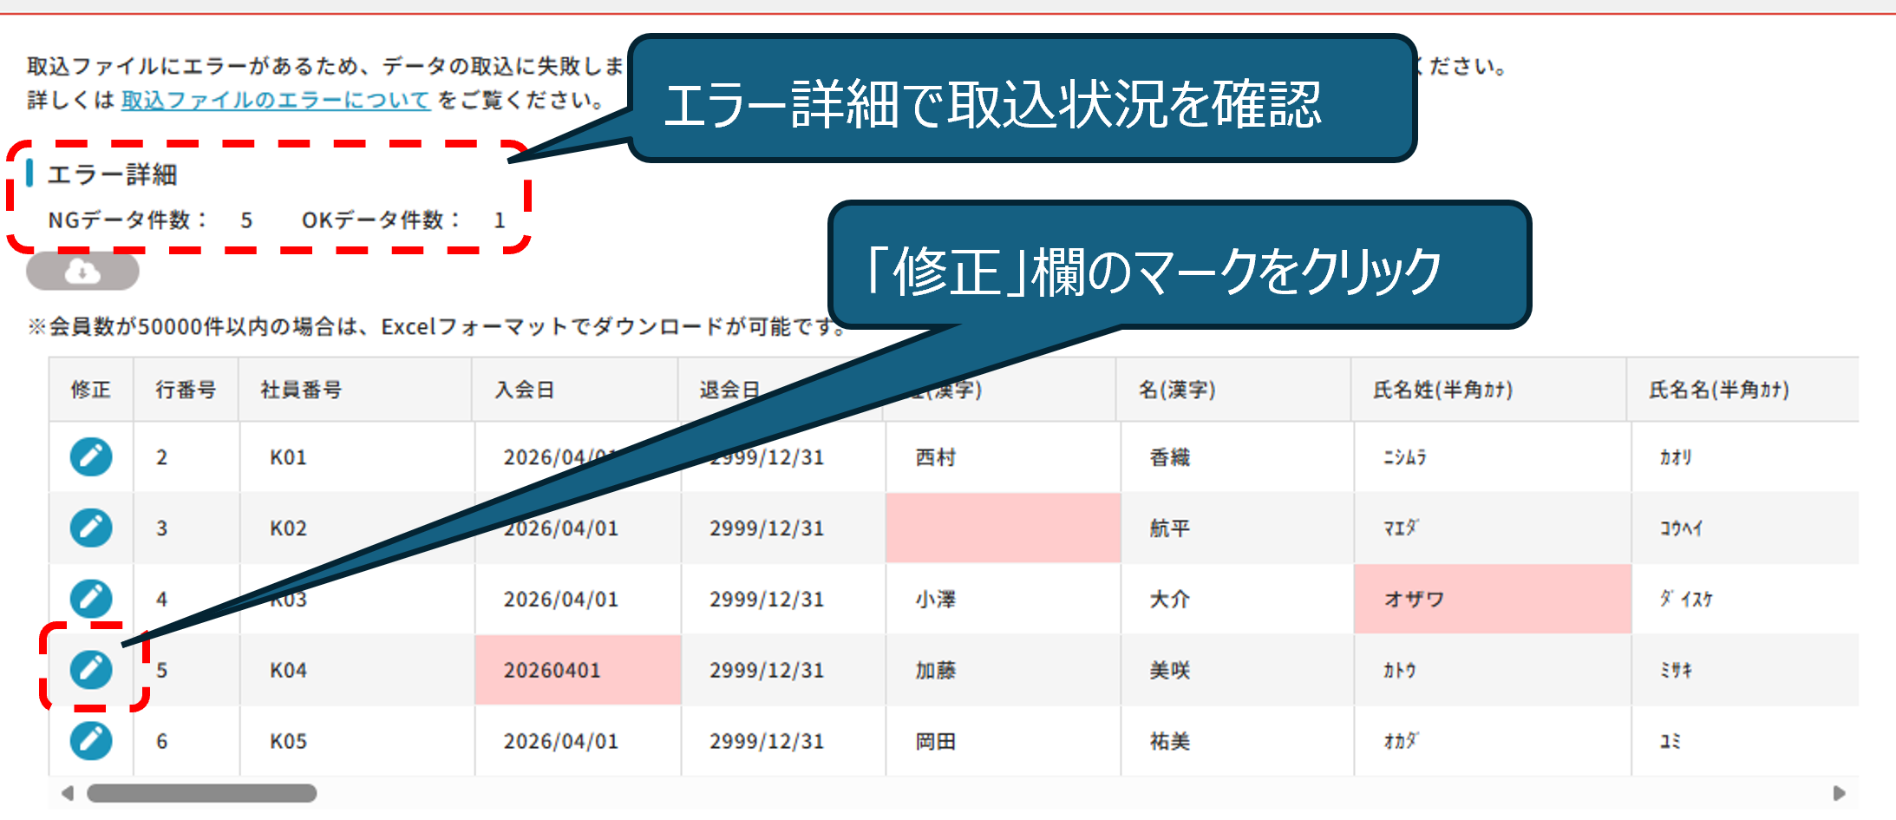Click the empty pink surname cell for K02
1896x820 pixels.
1003,528
